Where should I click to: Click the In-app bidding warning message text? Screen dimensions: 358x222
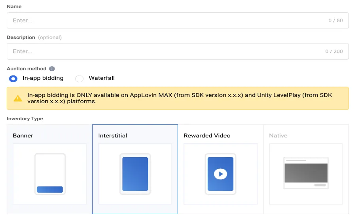pos(180,98)
